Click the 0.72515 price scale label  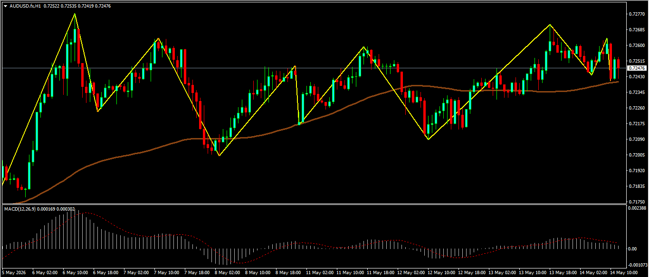[636, 61]
